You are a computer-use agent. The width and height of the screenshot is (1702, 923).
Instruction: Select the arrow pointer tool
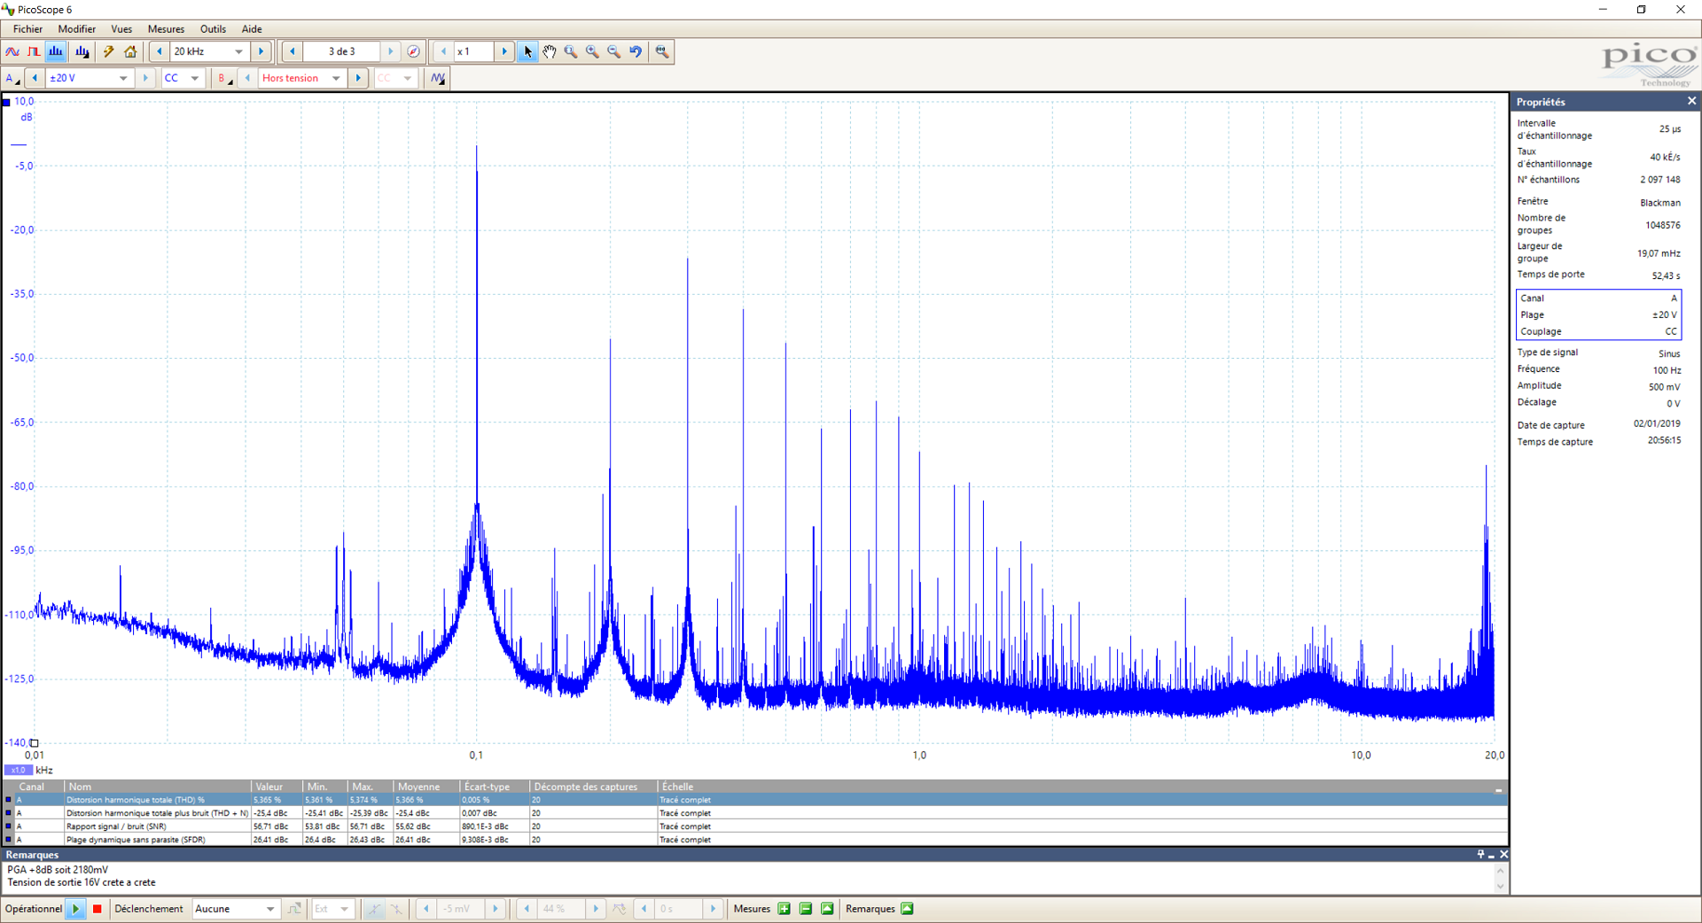click(x=527, y=51)
